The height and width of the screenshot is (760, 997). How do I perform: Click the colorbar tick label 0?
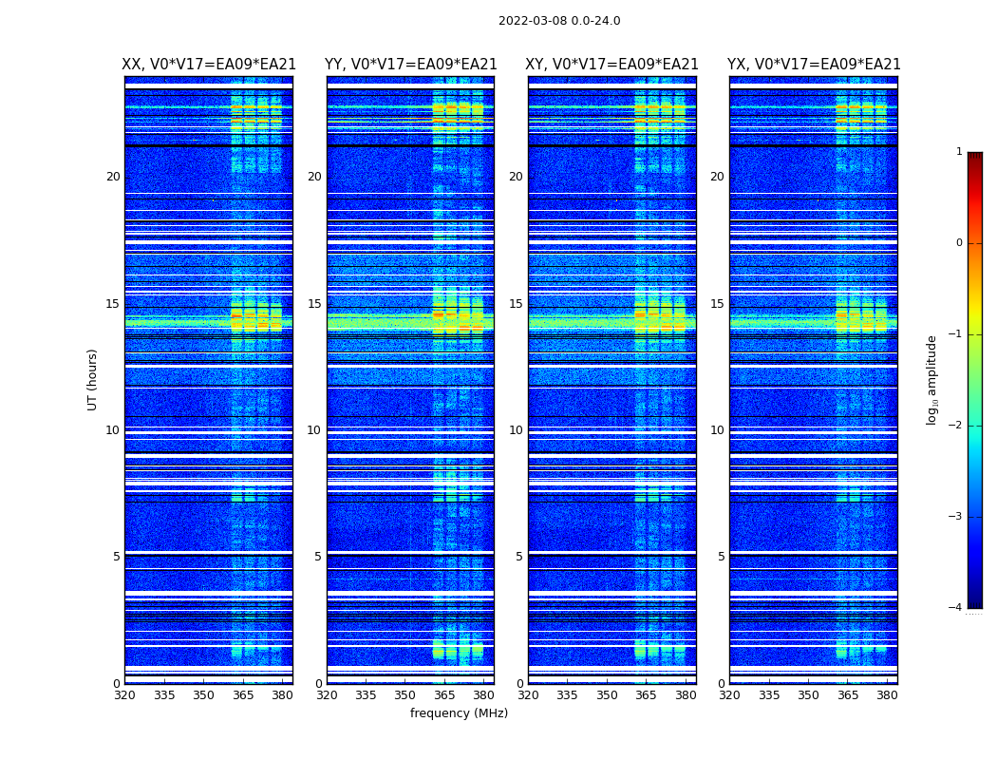tap(959, 243)
